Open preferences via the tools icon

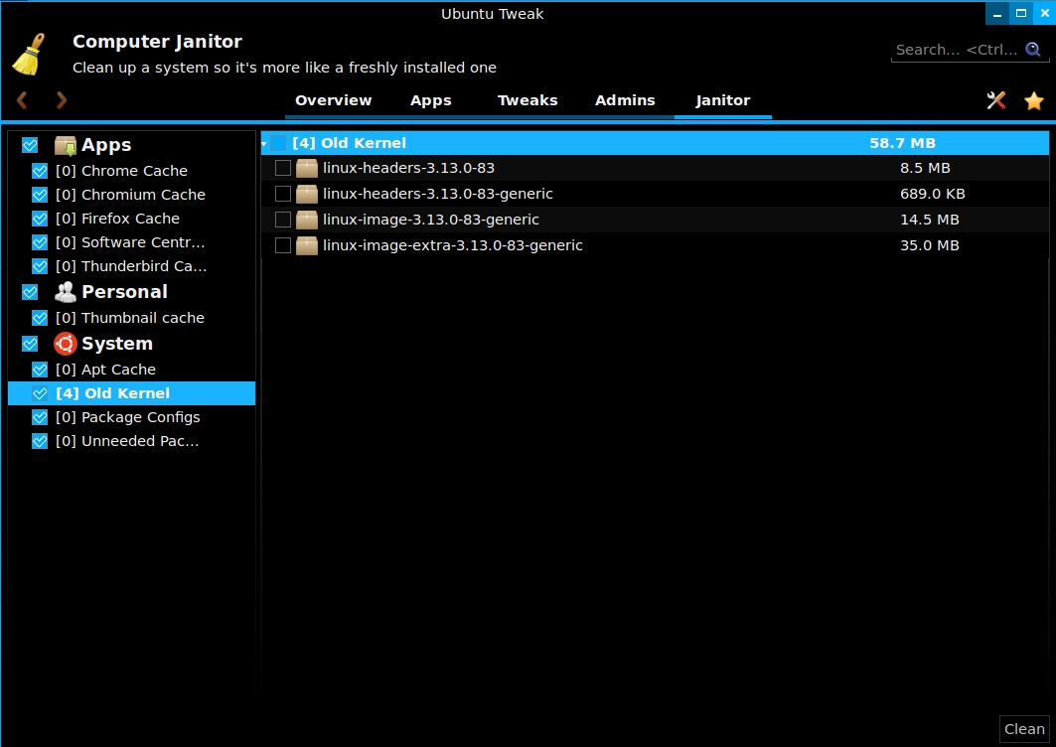tap(995, 100)
